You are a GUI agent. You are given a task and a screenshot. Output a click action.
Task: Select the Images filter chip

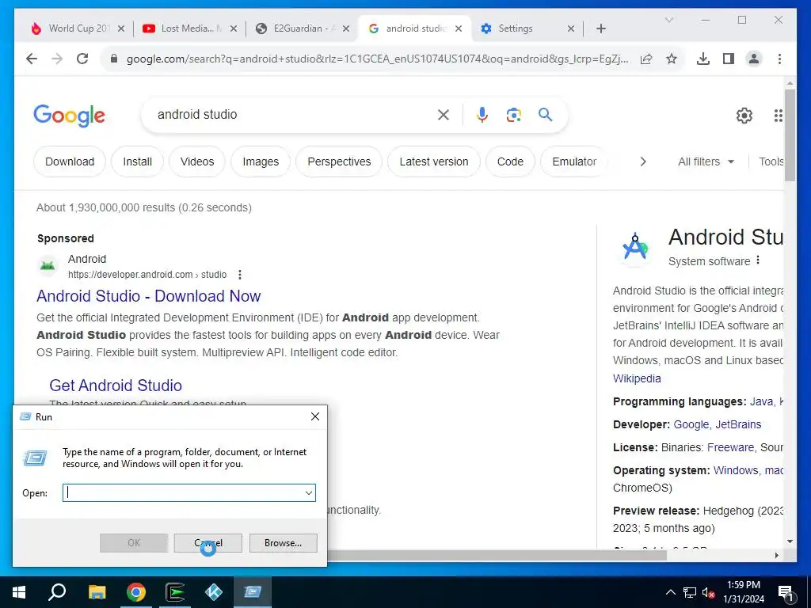[261, 161]
